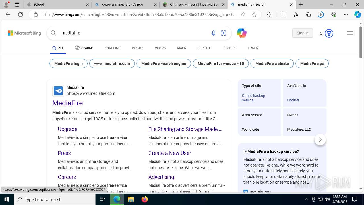The width and height of the screenshot is (364, 205).
Task: Switch to chunker minecraft - Search tab
Action: click(125, 5)
